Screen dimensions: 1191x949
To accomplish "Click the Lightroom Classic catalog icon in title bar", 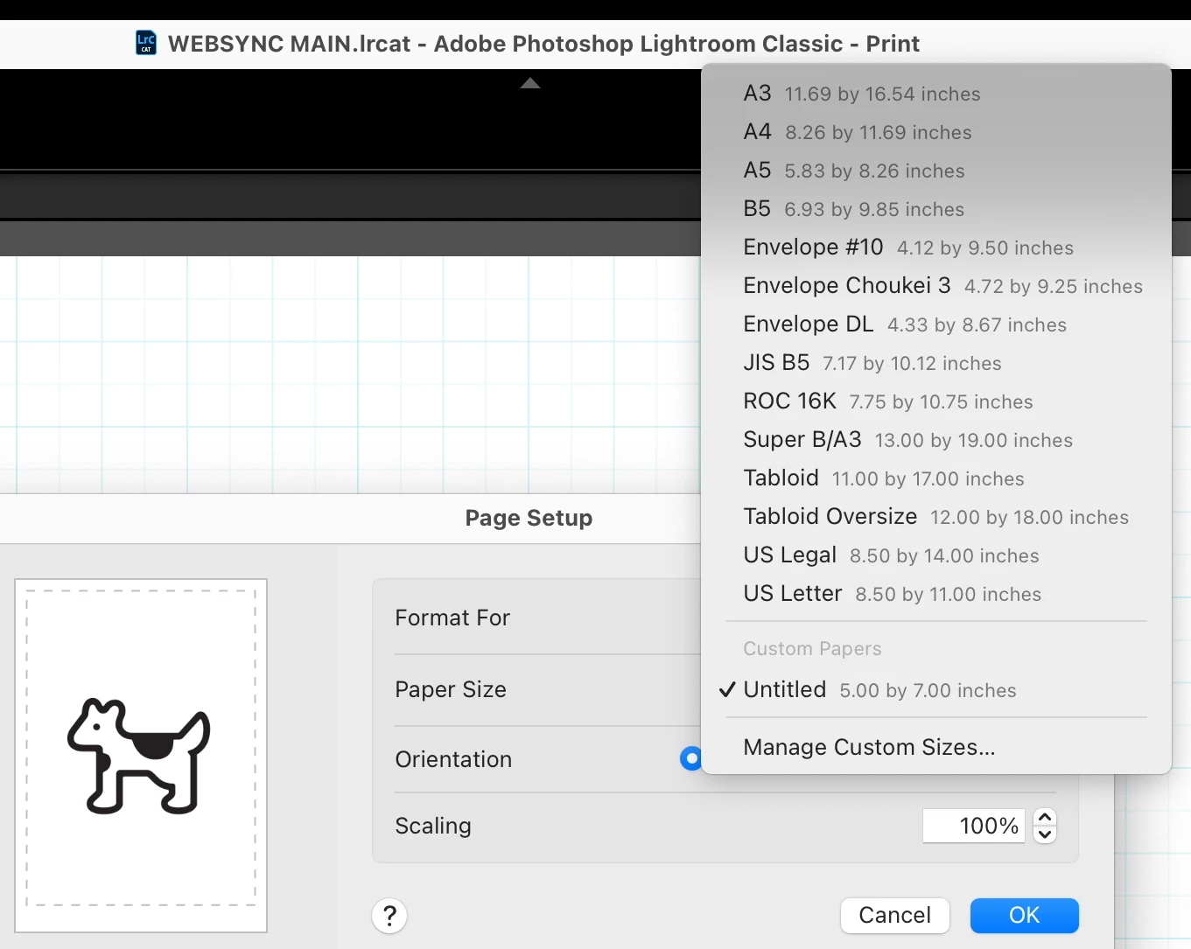I will (x=146, y=43).
